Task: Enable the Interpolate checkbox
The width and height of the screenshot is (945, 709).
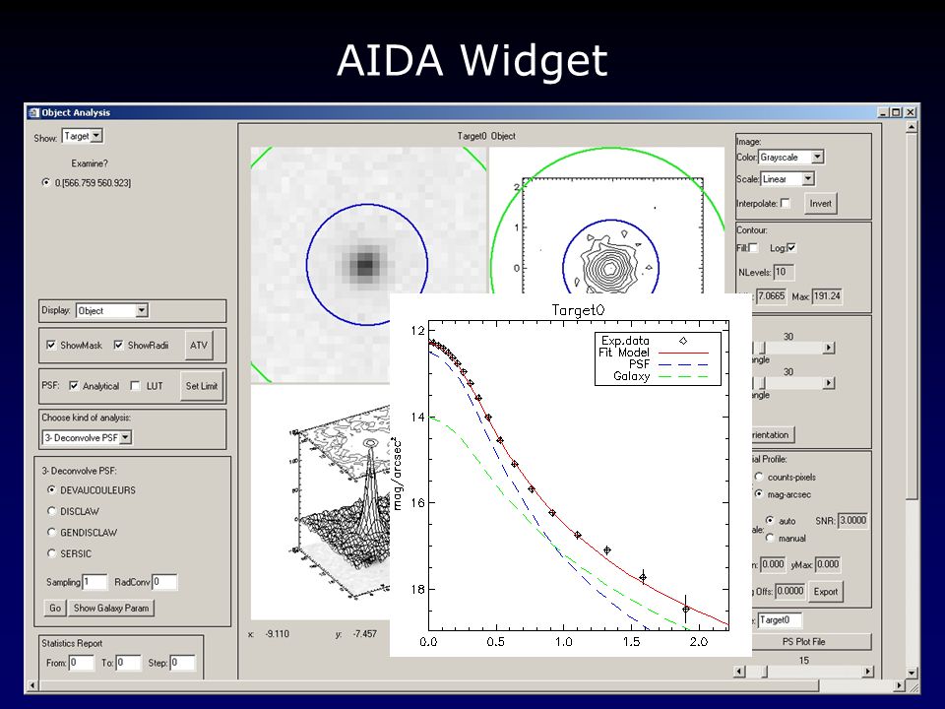Action: (x=785, y=203)
